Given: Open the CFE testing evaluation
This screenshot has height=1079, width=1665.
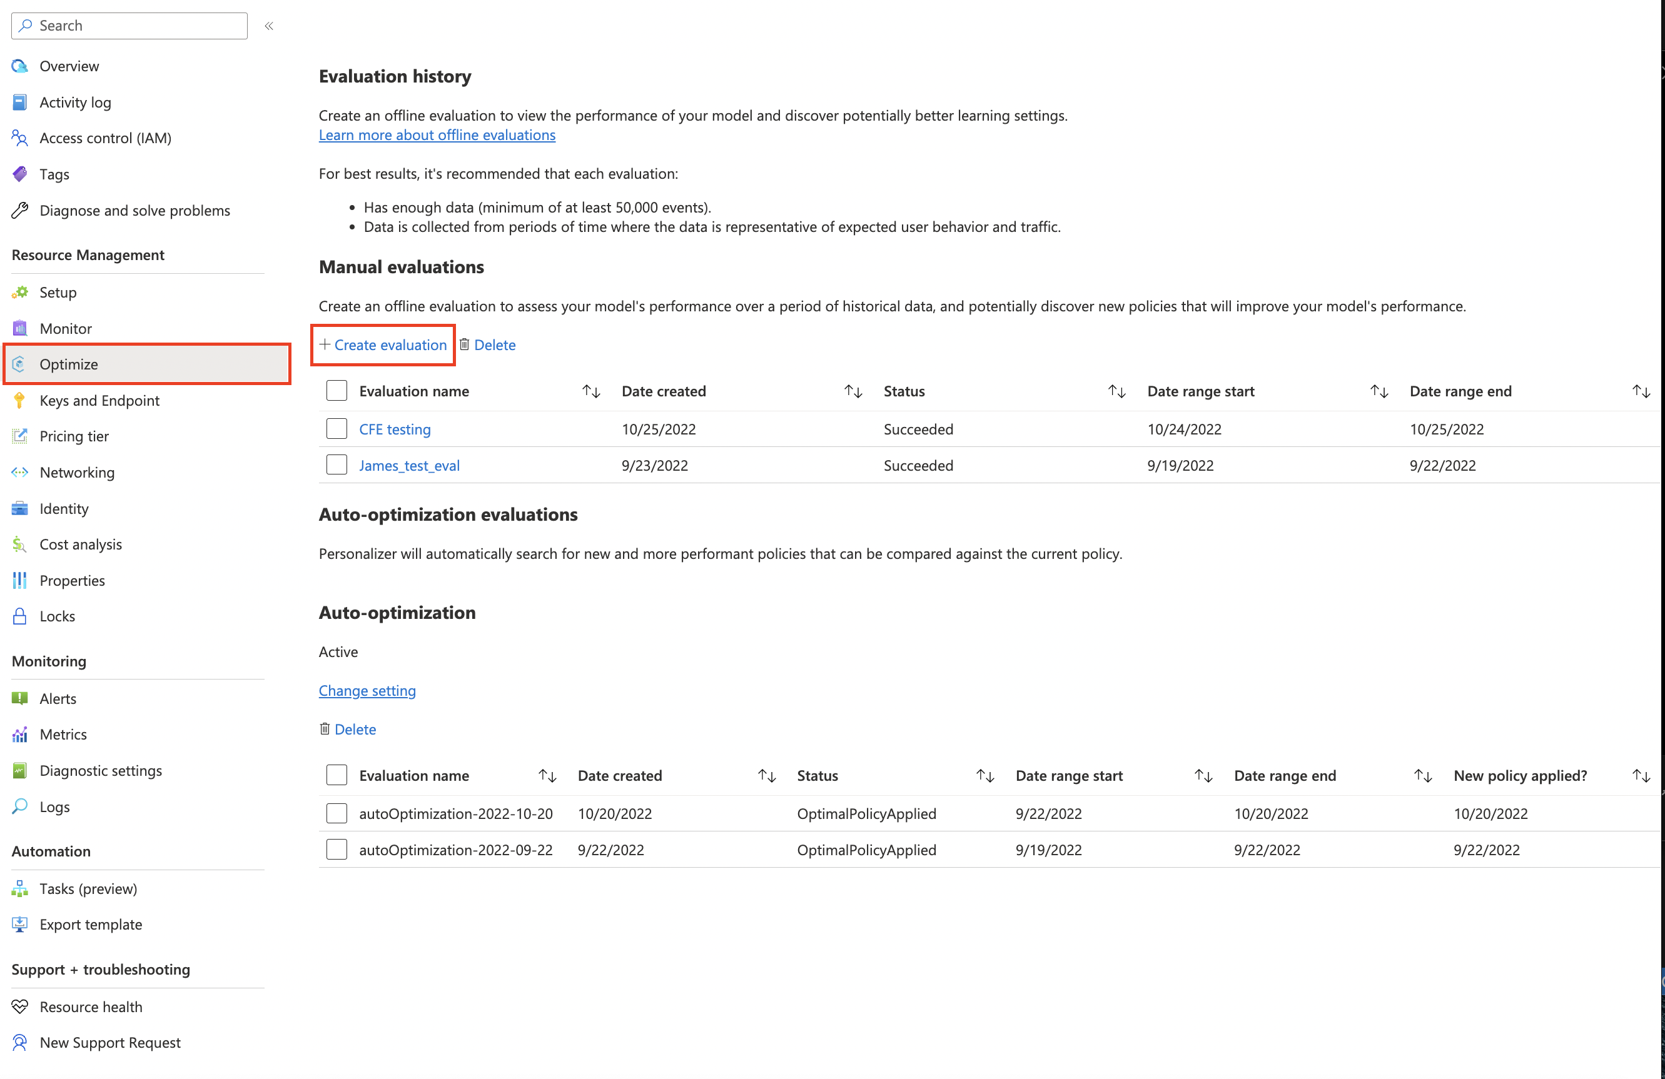Looking at the screenshot, I should (x=395, y=428).
